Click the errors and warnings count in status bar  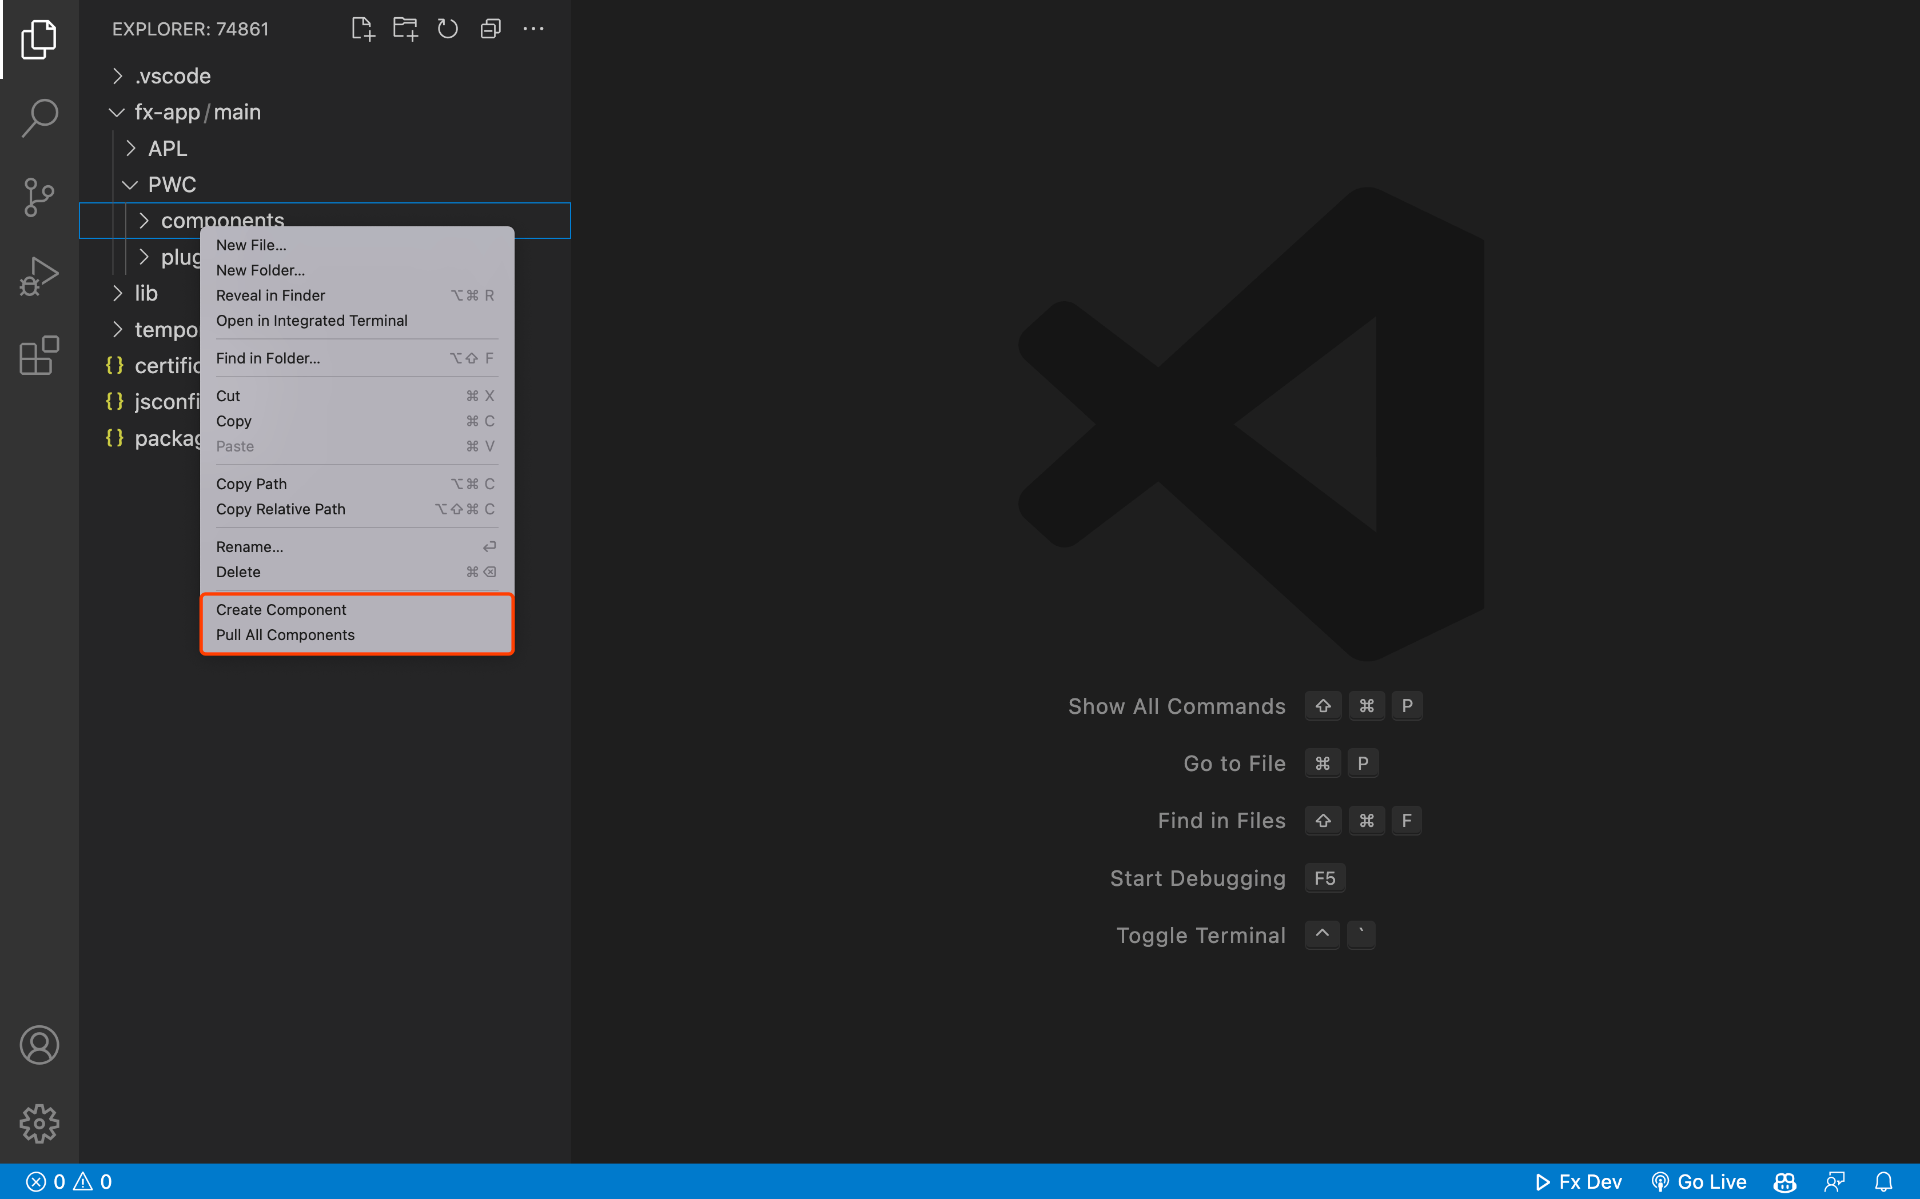[69, 1181]
